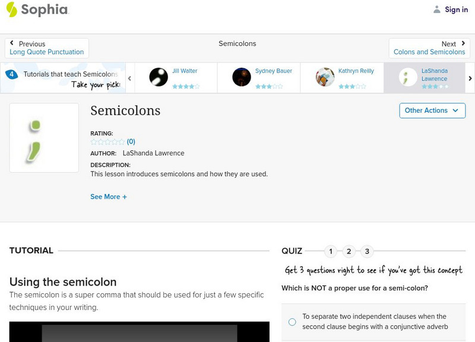
Task: Click the number 4 tutorials badge
Action: (11, 75)
